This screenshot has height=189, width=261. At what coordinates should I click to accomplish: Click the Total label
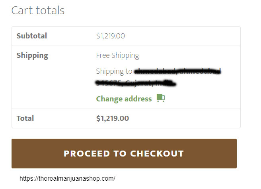[25, 118]
